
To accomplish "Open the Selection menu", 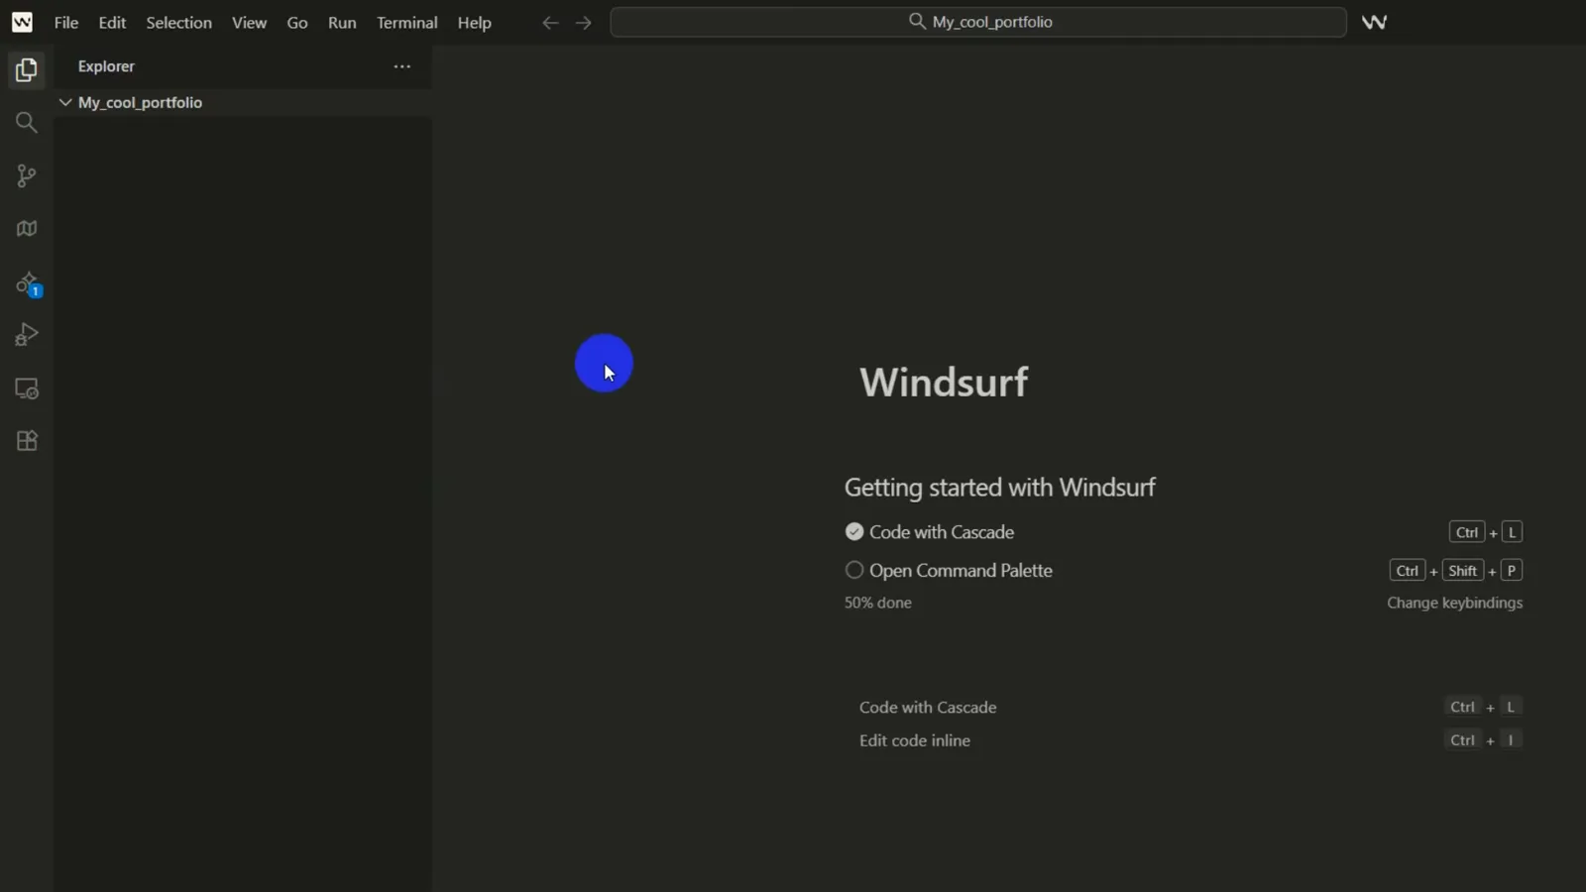I will point(178,22).
